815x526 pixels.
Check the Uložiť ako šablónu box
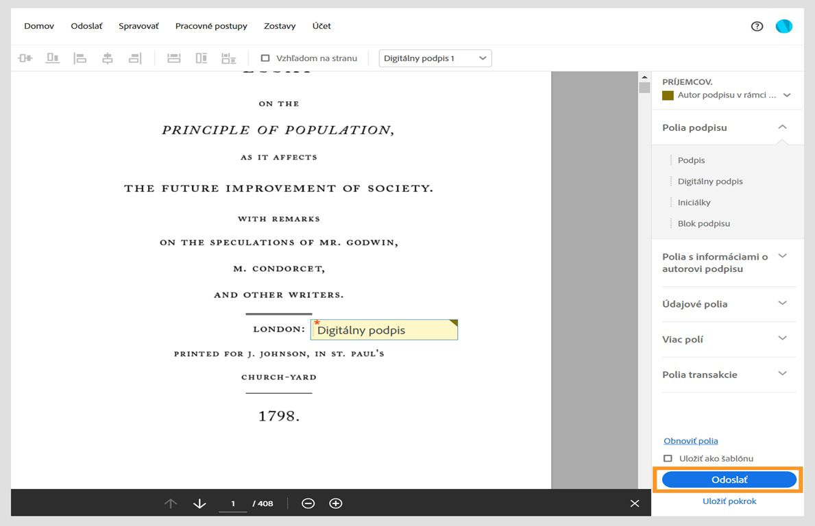[668, 458]
